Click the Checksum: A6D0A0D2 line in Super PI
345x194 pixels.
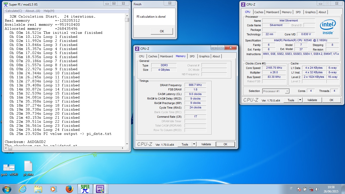25,142
